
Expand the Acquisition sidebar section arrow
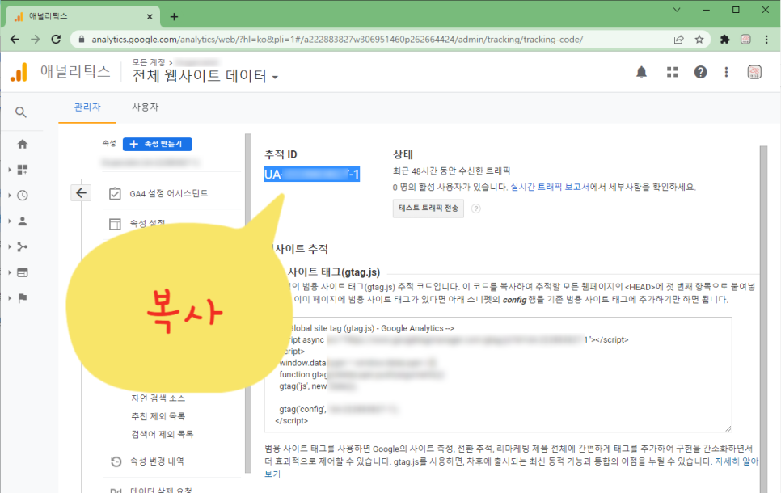[x=10, y=247]
